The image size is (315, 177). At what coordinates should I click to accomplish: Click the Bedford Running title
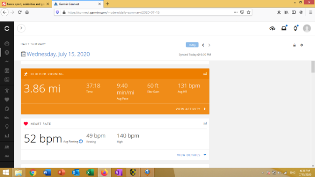tap(47, 74)
